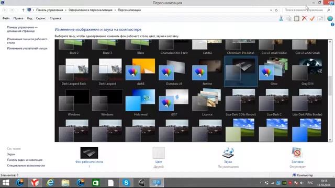Open Специальные возможности link
Viewport: 335px width, 188px height.
pos(26,166)
